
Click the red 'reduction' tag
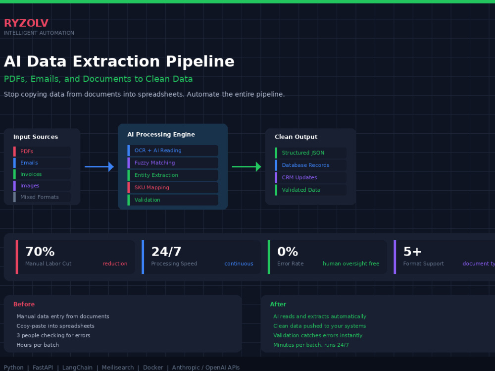click(x=115, y=264)
